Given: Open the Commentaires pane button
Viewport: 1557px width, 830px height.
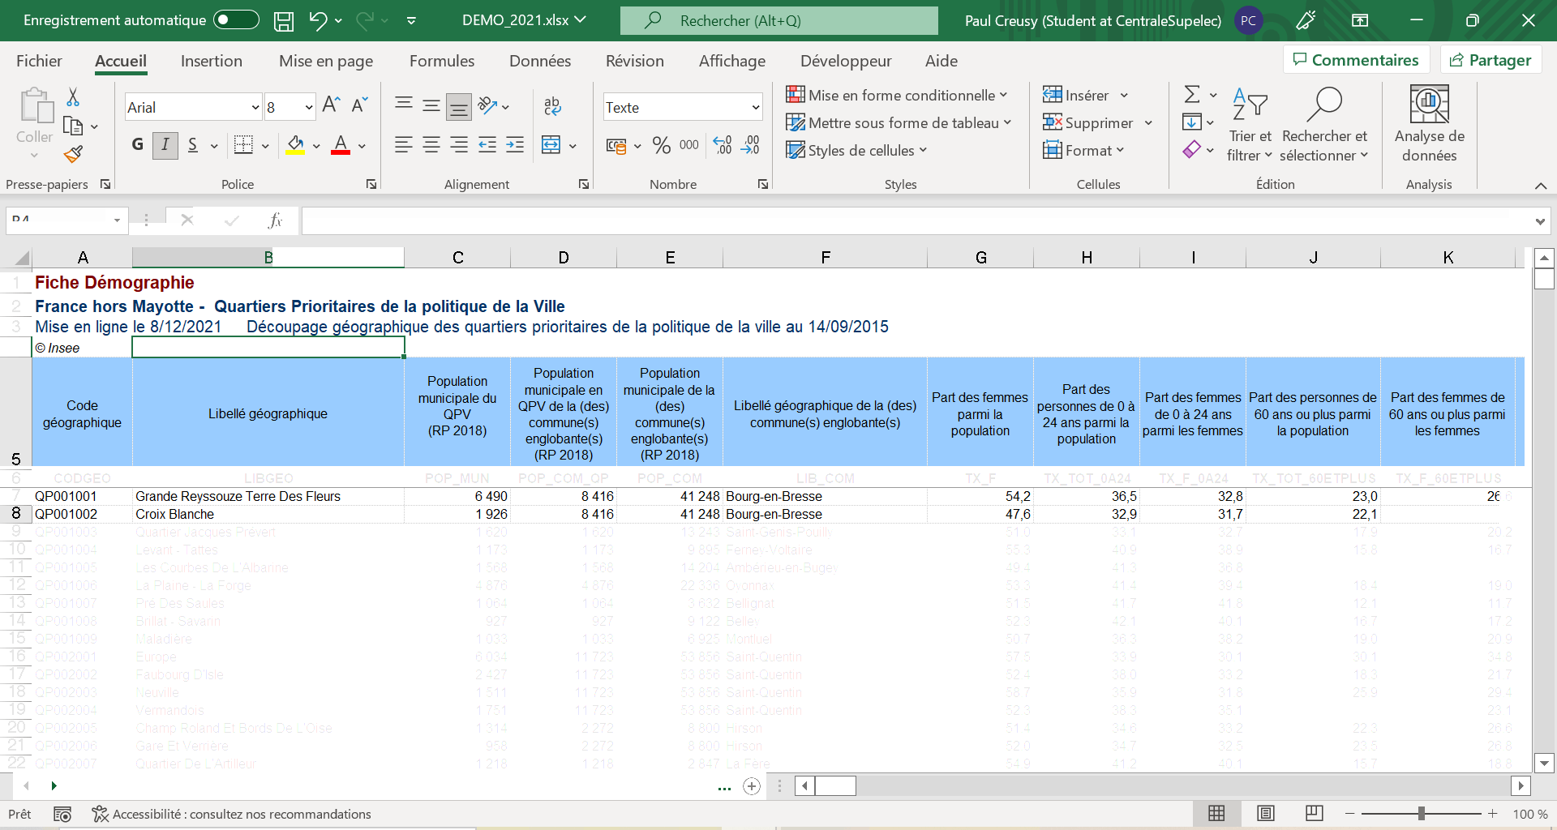Looking at the screenshot, I should tap(1356, 60).
